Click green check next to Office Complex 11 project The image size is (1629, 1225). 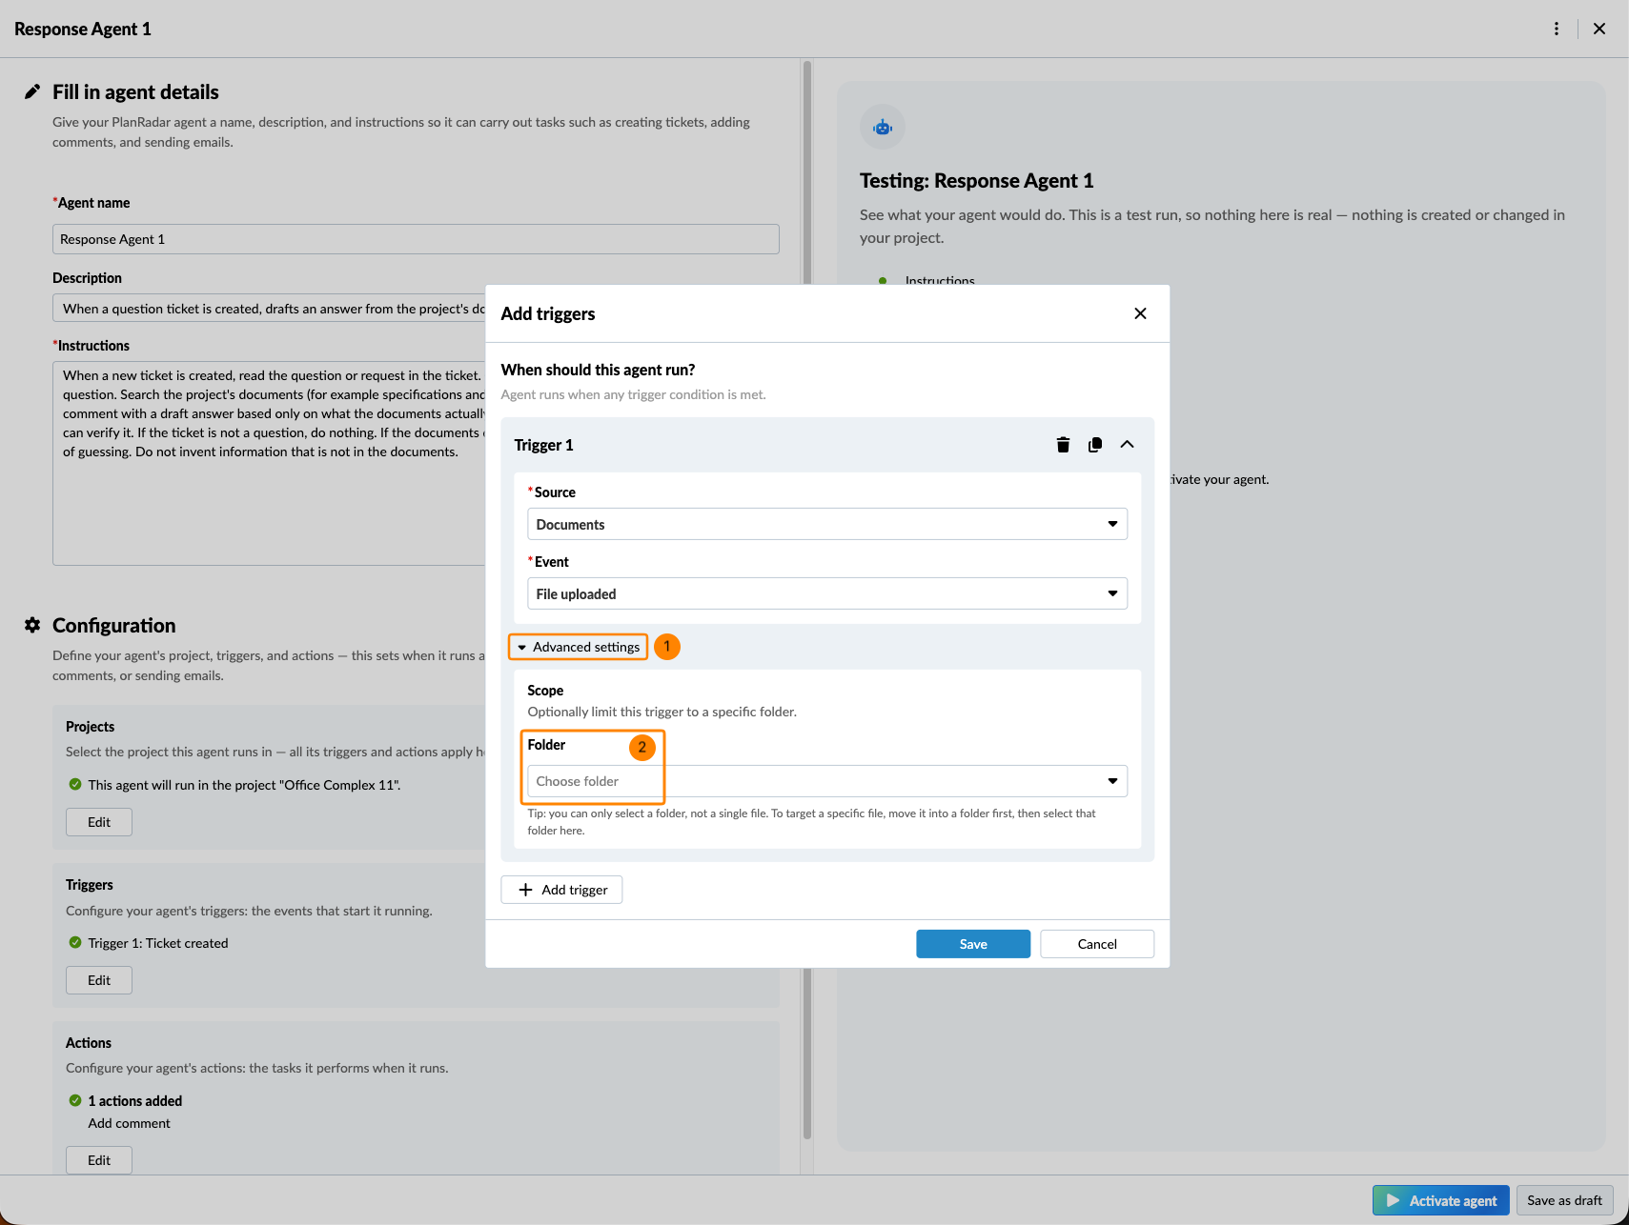click(75, 784)
